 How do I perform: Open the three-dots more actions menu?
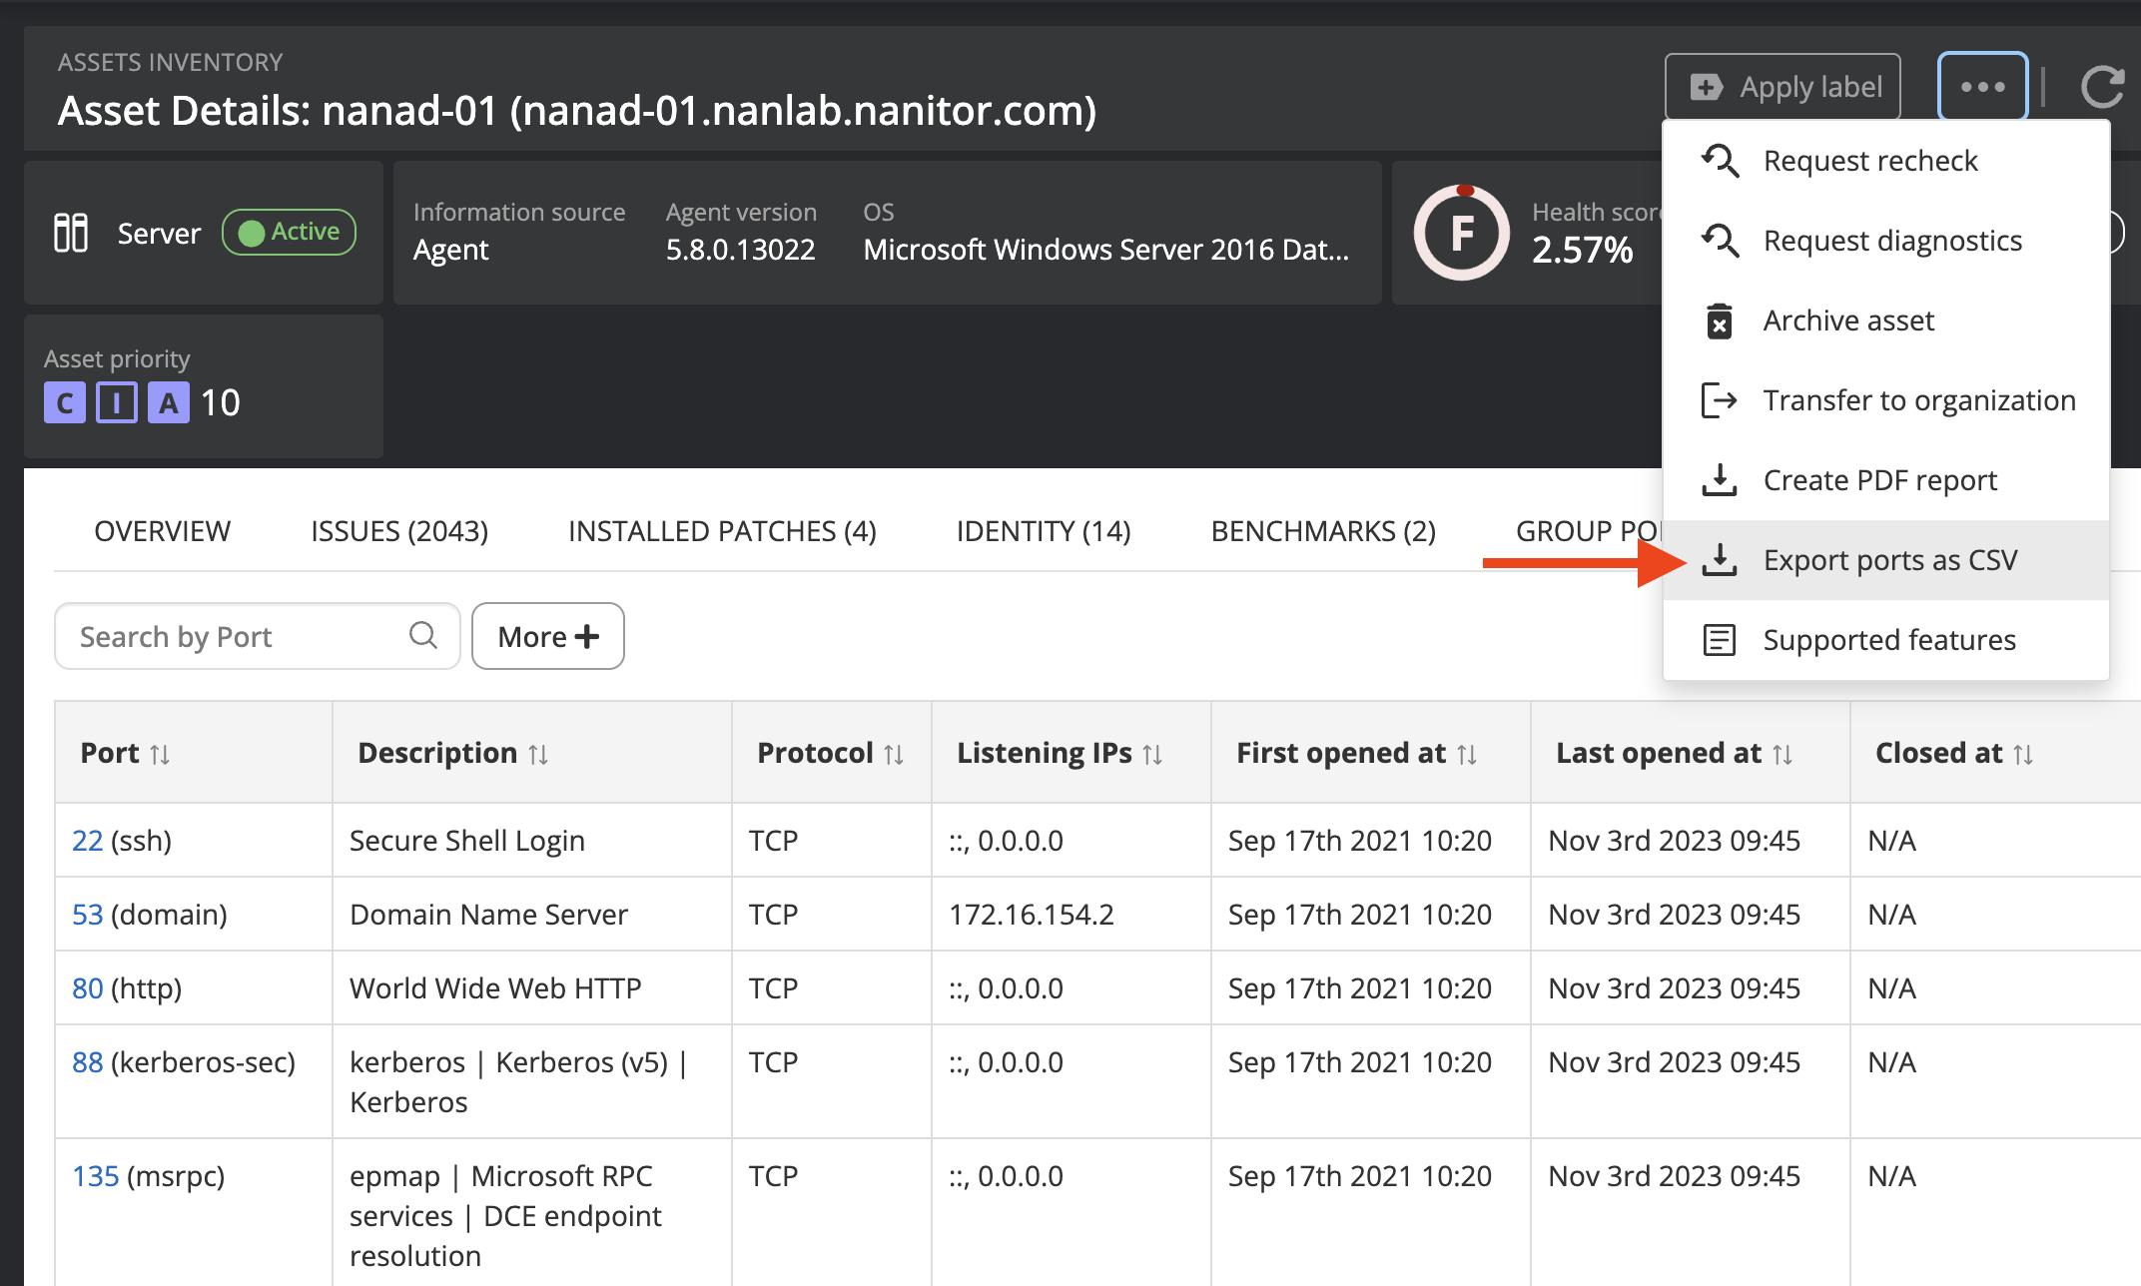pyautogui.click(x=1982, y=87)
